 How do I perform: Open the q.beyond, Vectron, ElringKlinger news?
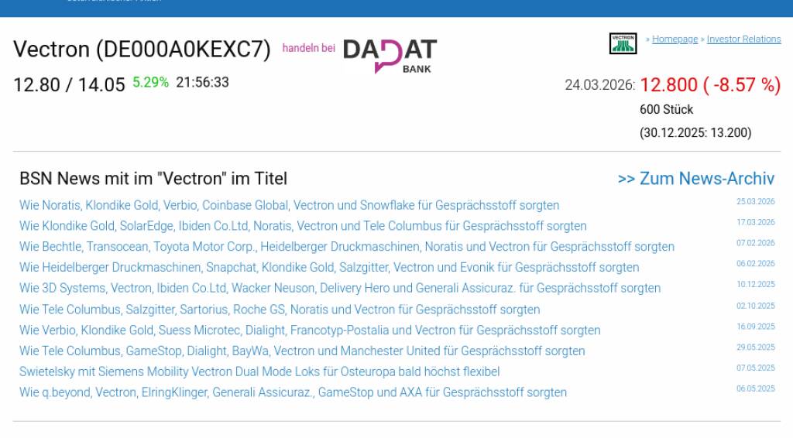click(x=293, y=392)
